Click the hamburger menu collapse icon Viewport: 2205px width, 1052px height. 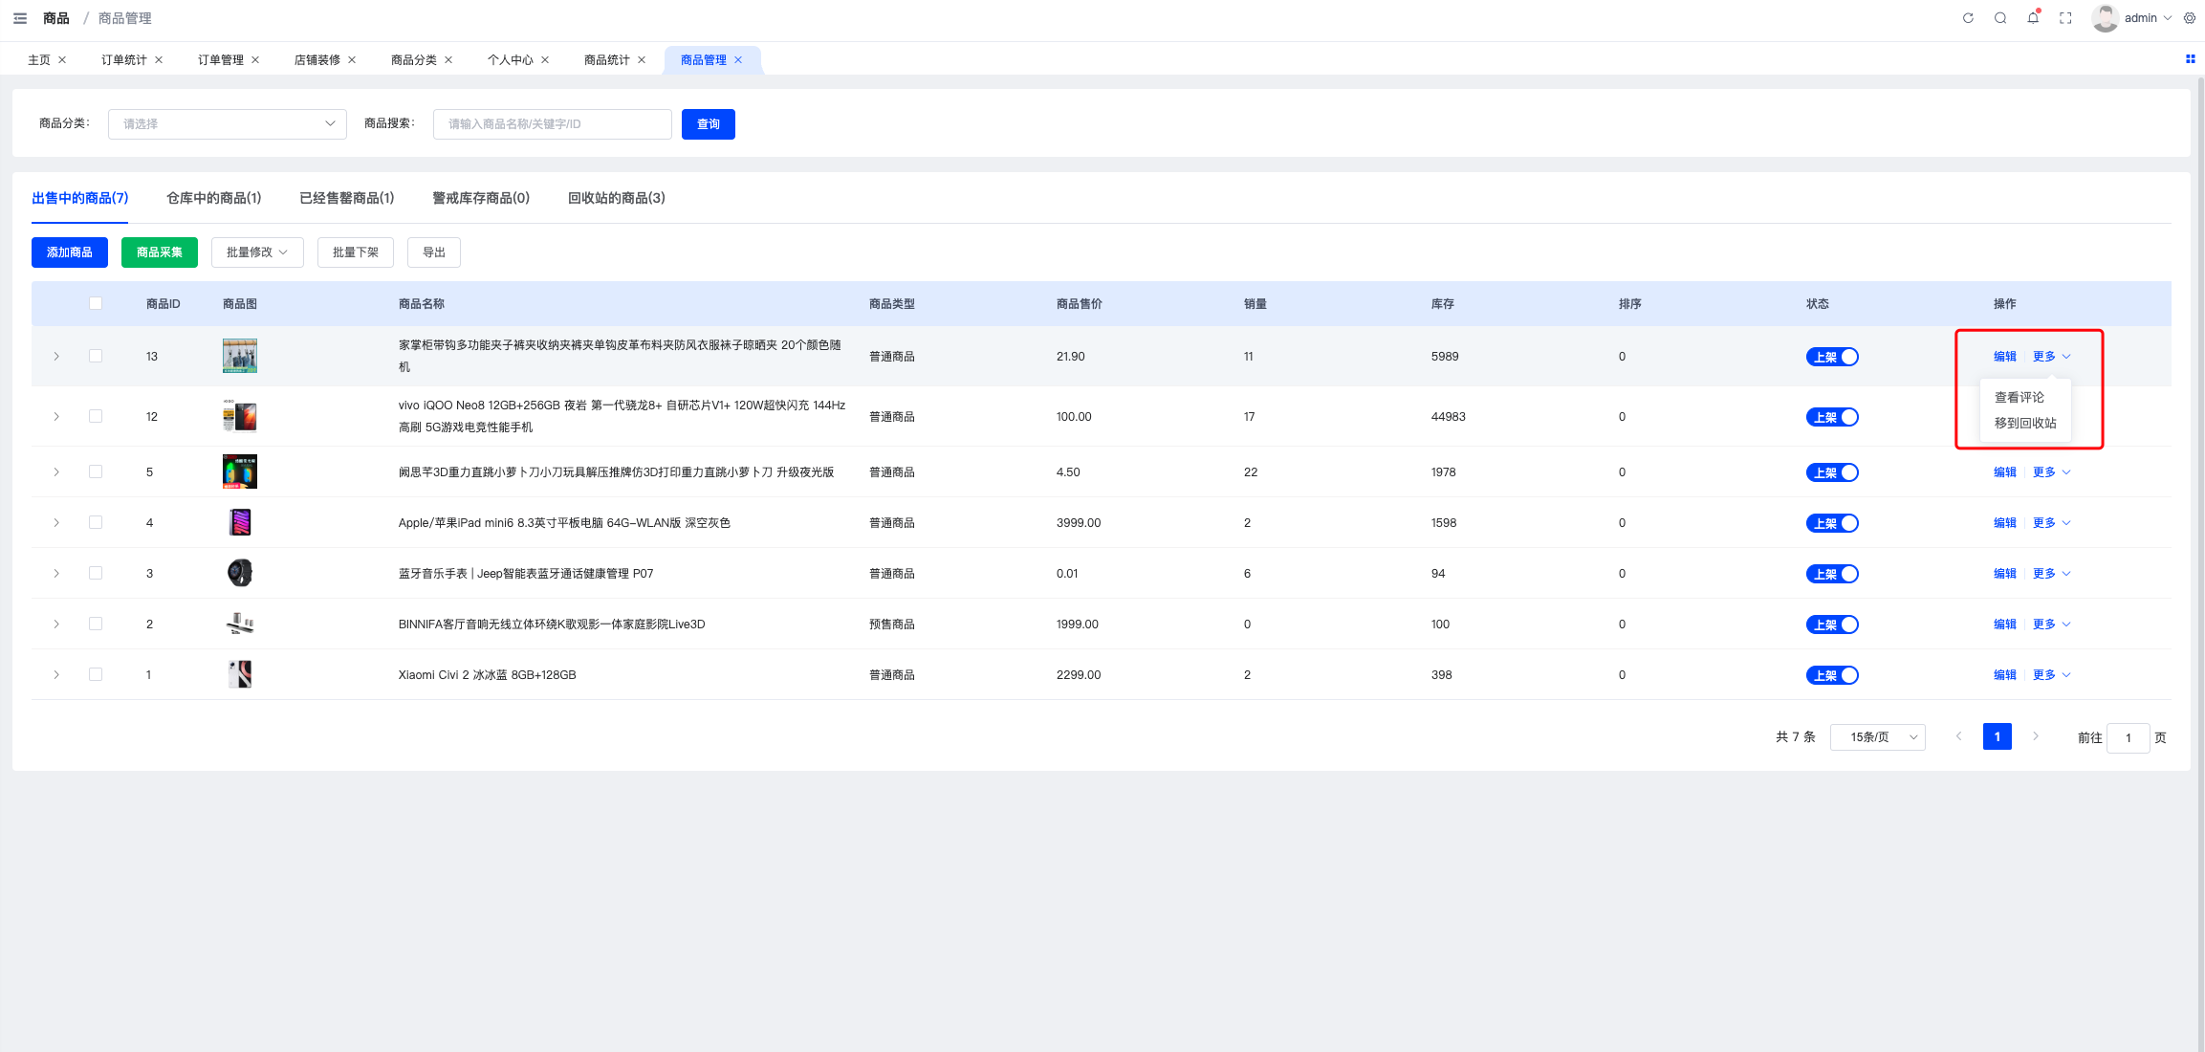20,18
